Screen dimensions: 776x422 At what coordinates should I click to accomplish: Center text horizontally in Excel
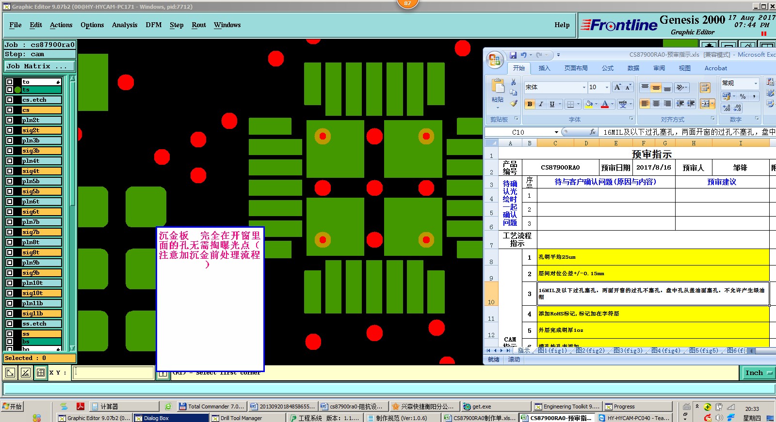click(x=656, y=104)
